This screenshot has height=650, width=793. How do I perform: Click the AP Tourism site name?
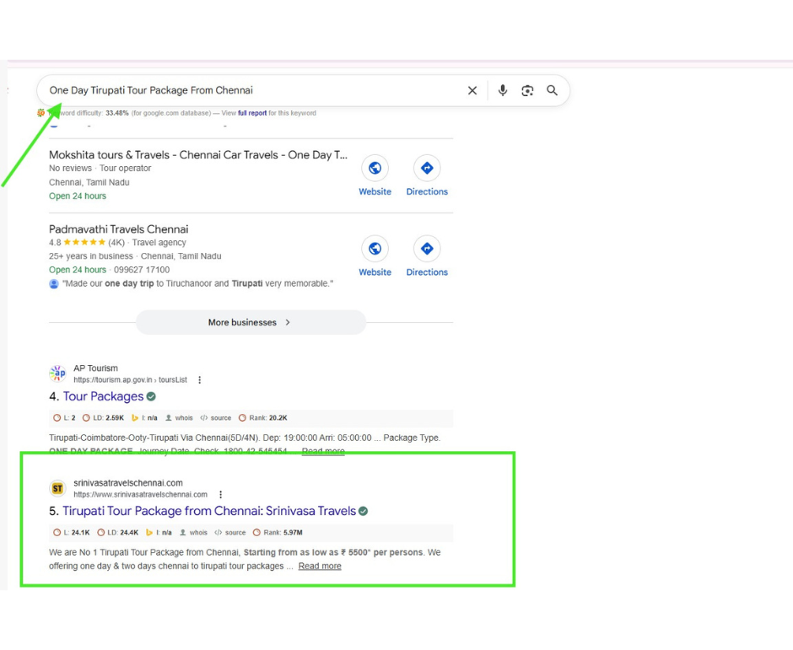pos(95,368)
